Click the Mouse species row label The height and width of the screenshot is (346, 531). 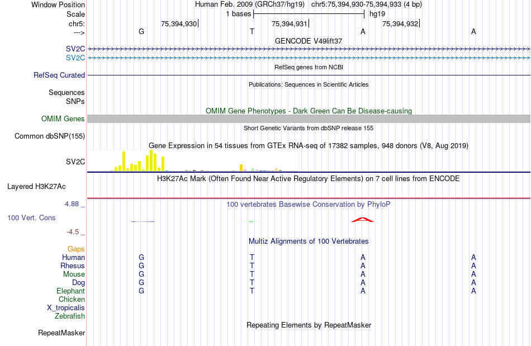(74, 274)
